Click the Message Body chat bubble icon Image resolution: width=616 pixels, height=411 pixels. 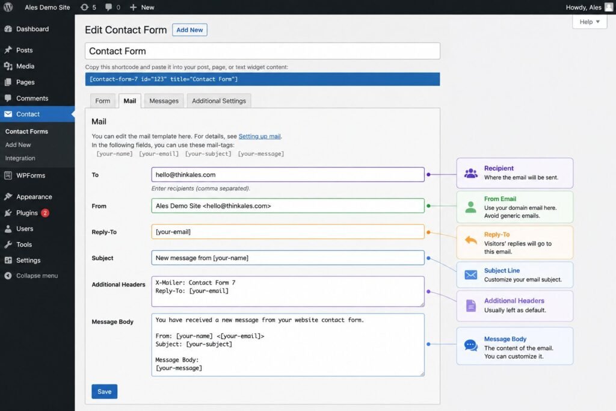[470, 345]
